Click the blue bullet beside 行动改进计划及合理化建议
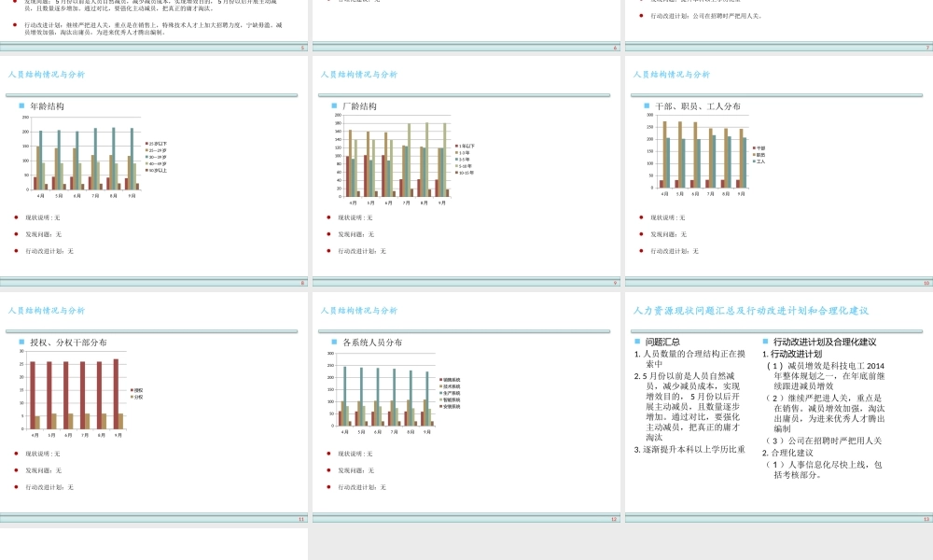Screen dimensions: 933x560 coord(764,342)
